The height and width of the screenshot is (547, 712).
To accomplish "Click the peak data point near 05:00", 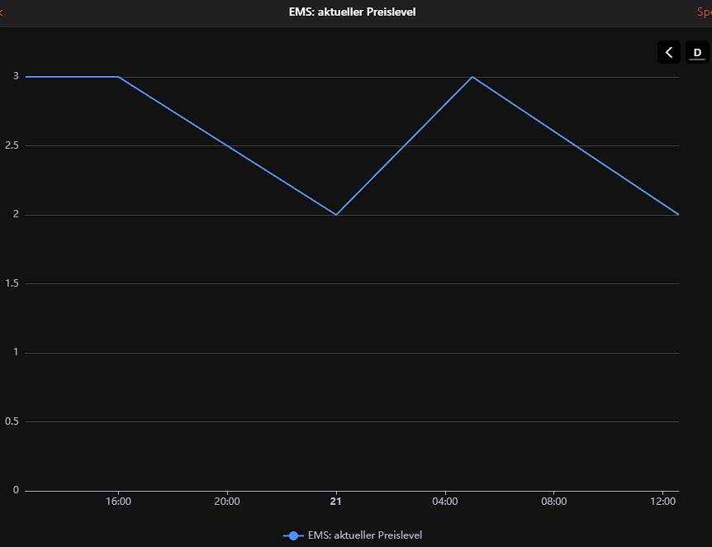I will pyautogui.click(x=472, y=77).
